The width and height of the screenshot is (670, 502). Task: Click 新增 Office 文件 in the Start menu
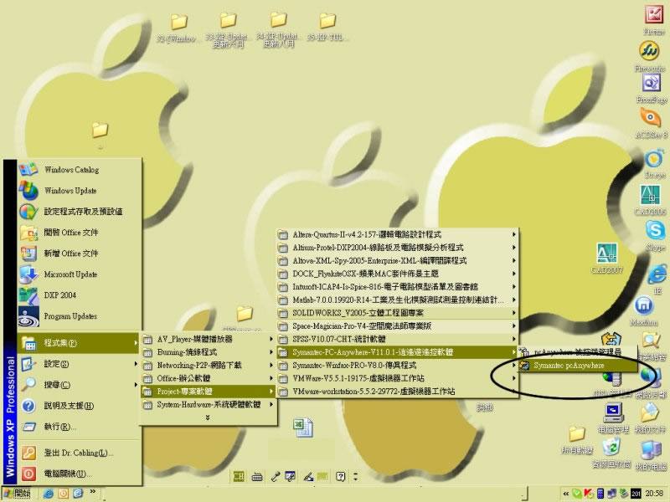[80, 254]
